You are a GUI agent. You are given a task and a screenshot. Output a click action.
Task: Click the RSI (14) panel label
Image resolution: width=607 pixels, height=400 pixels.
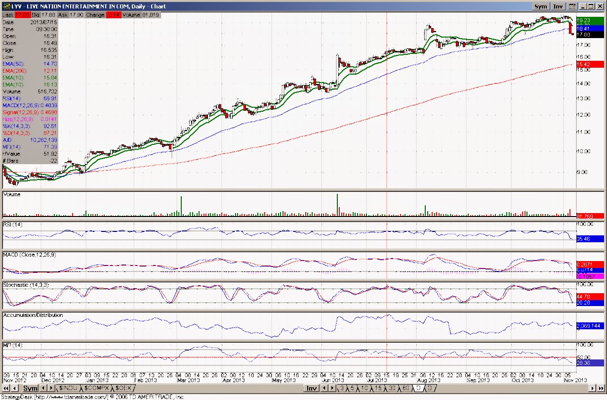(x=12, y=224)
